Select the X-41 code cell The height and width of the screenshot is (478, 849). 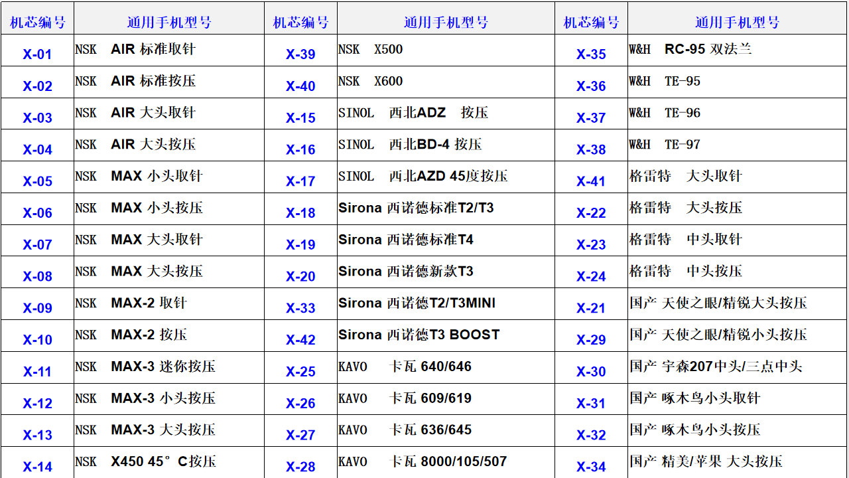pos(591,177)
